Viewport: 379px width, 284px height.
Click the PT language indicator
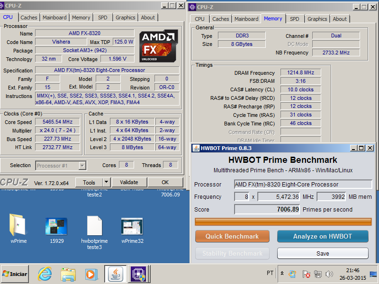pos(270,273)
